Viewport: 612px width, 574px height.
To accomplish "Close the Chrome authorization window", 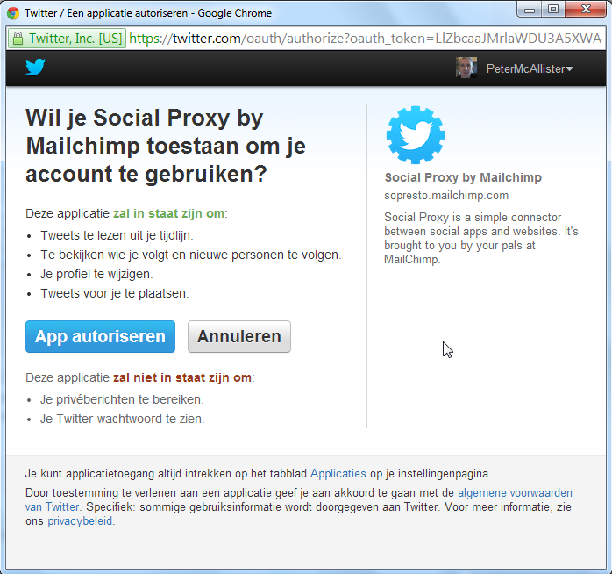I will click(x=586, y=10).
